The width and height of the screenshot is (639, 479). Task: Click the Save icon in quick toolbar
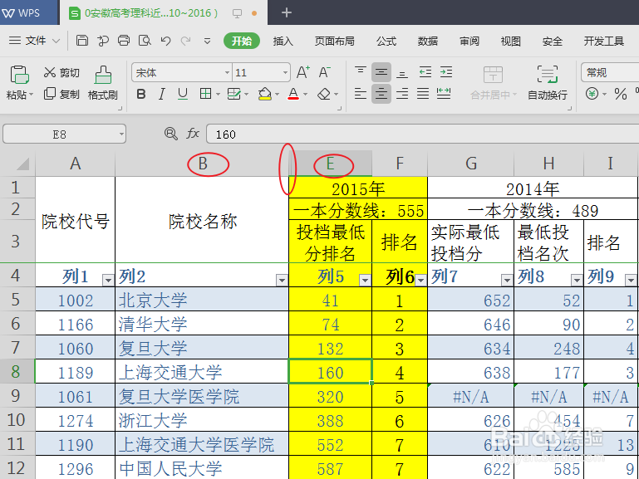[82, 41]
